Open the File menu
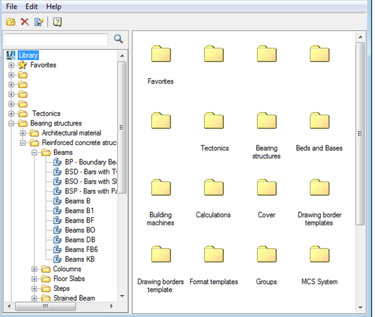 click(x=12, y=7)
